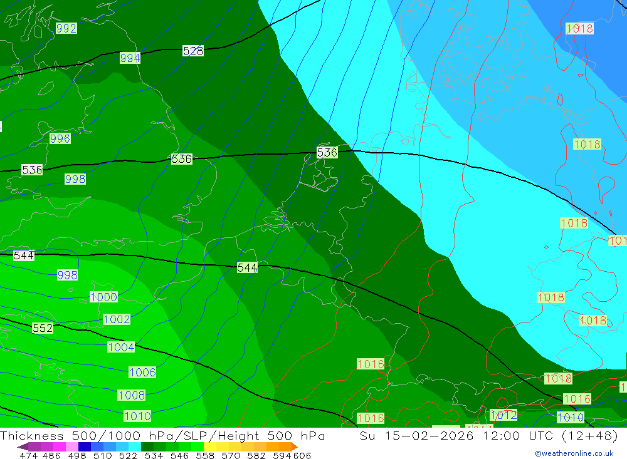Click the 582 legend value
The width and height of the screenshot is (627, 459).
256,455
